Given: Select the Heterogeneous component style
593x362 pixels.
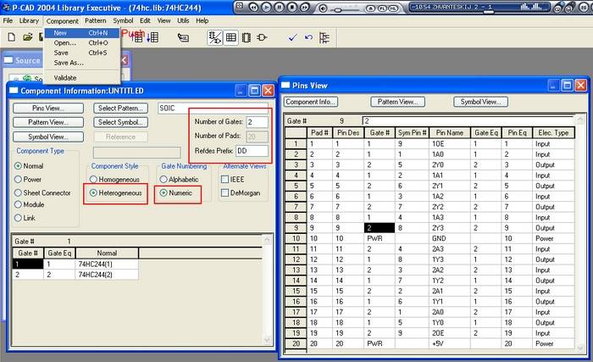Looking at the screenshot, I should coord(94,193).
